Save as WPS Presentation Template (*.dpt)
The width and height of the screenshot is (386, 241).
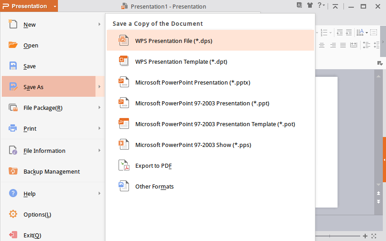[x=210, y=61]
